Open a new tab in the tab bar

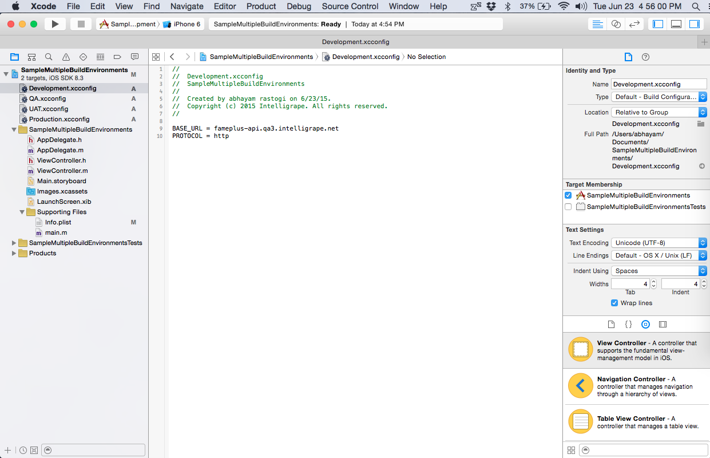704,42
